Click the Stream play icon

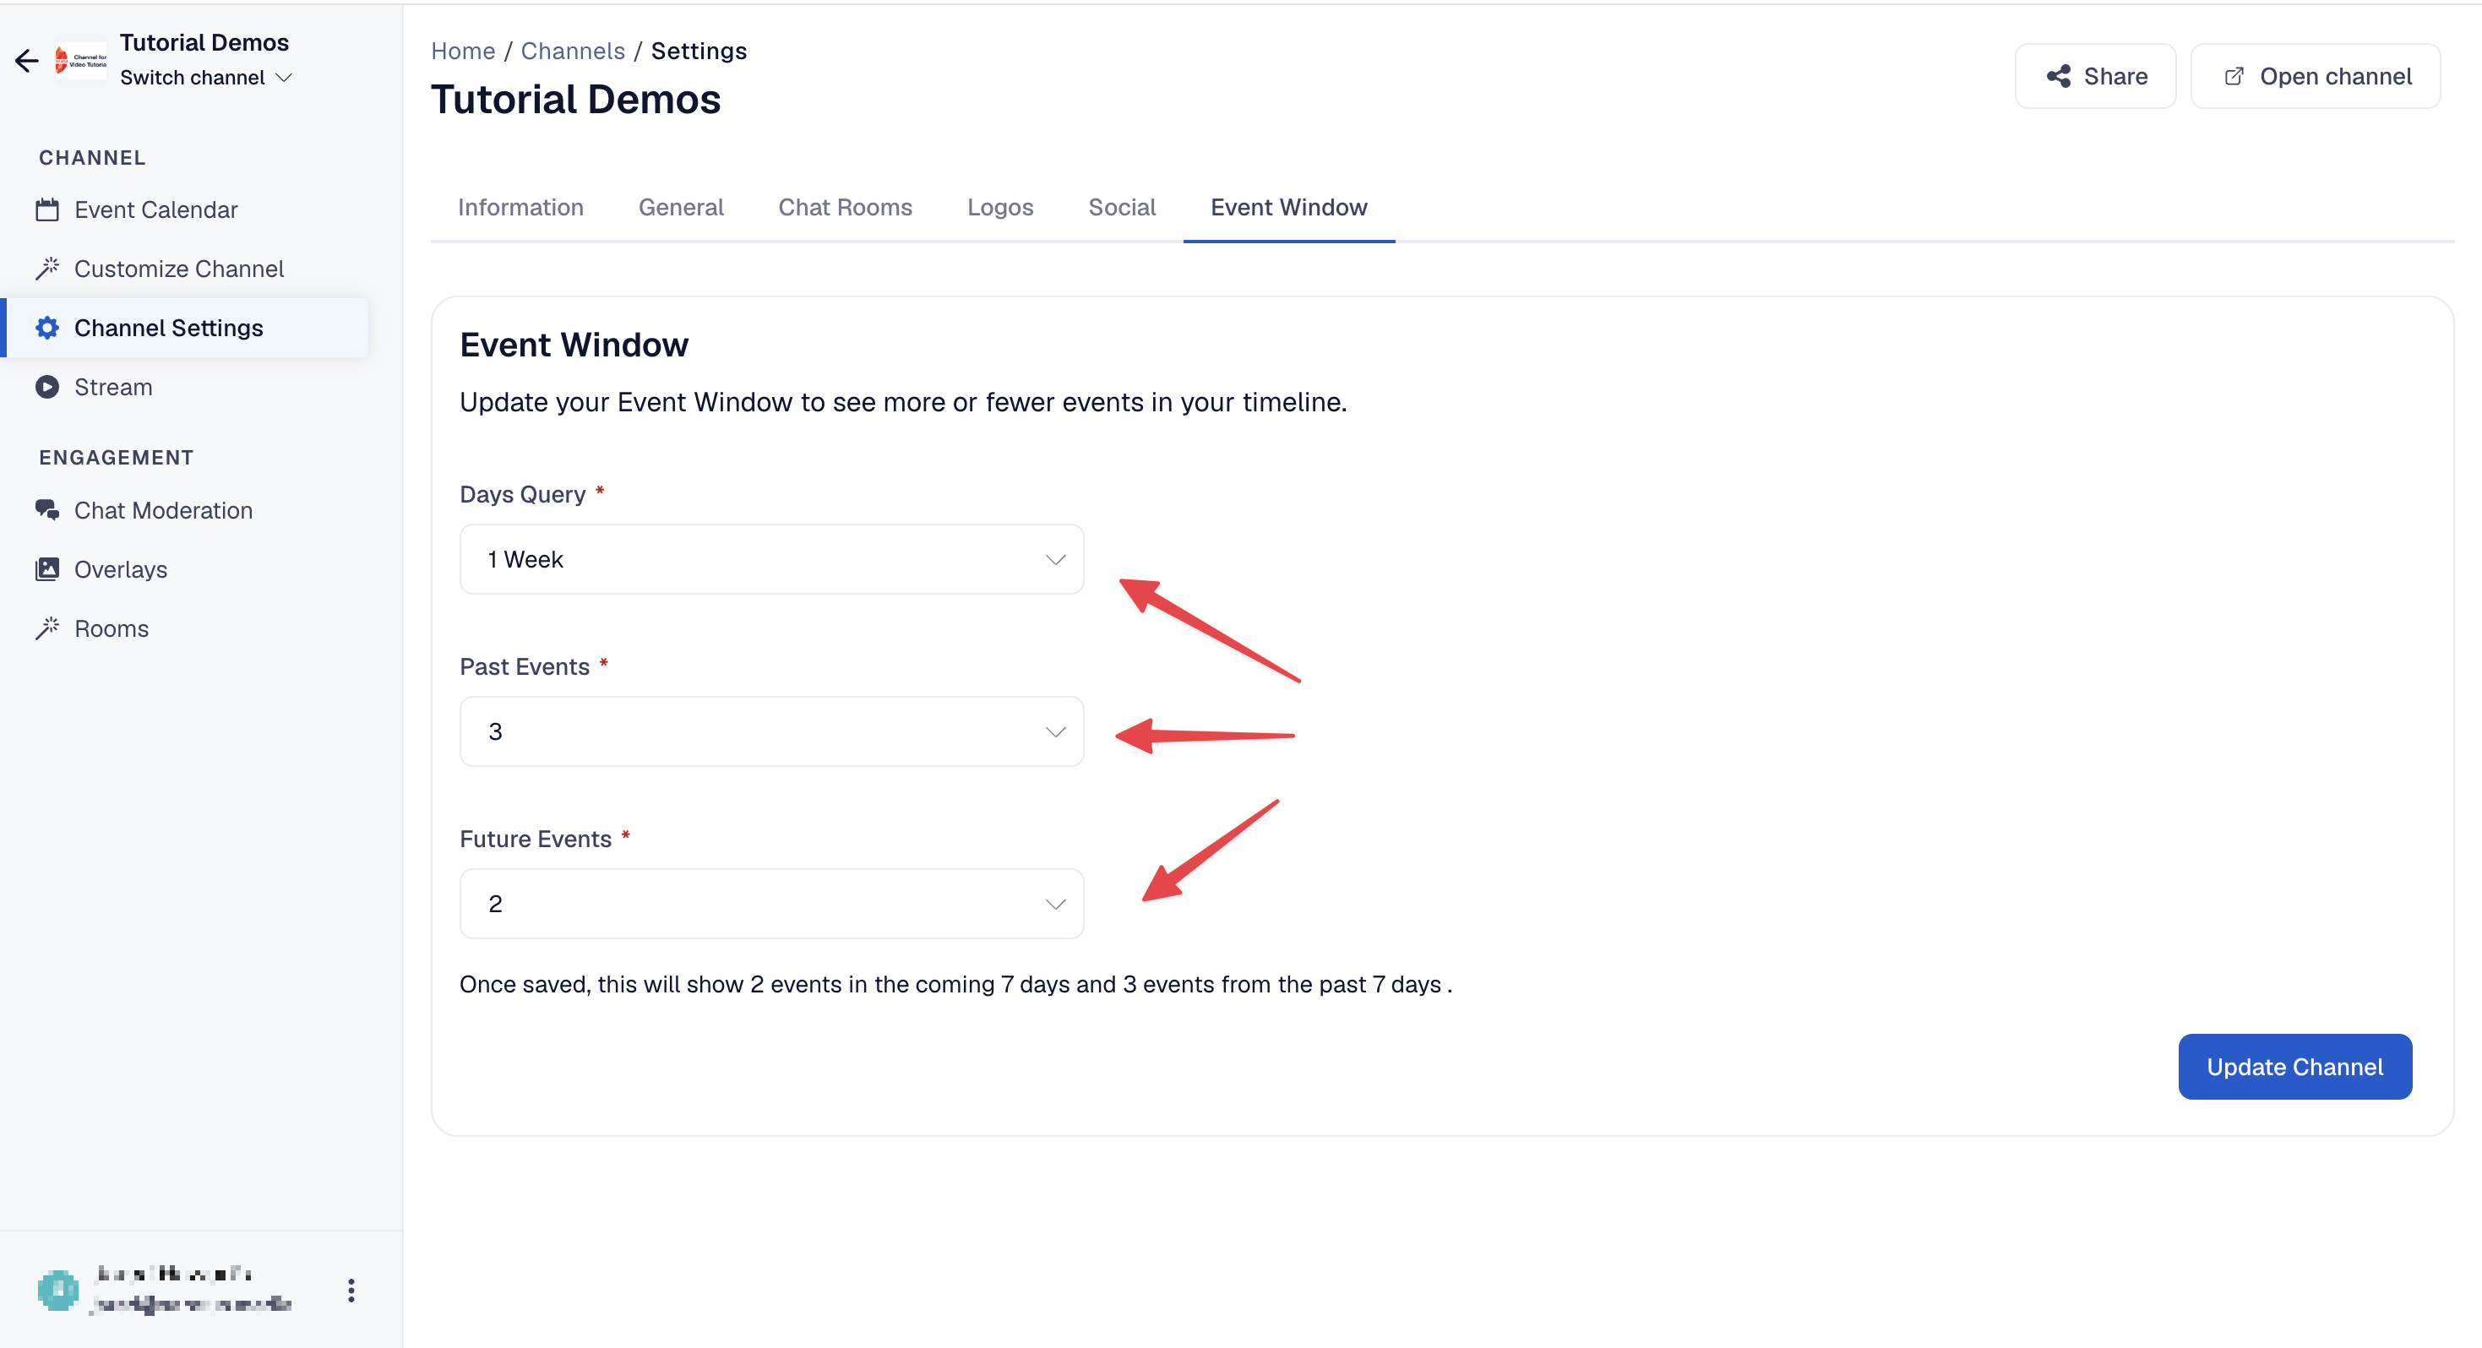[47, 388]
